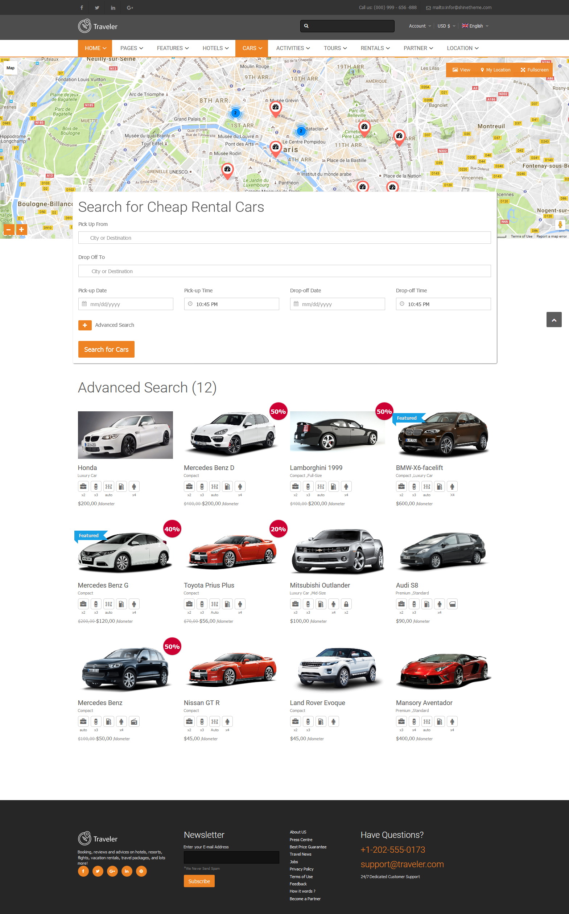Viewport: 569px width, 914px height.
Task: Click car marker near Musée Grévin
Action: pyautogui.click(x=276, y=108)
